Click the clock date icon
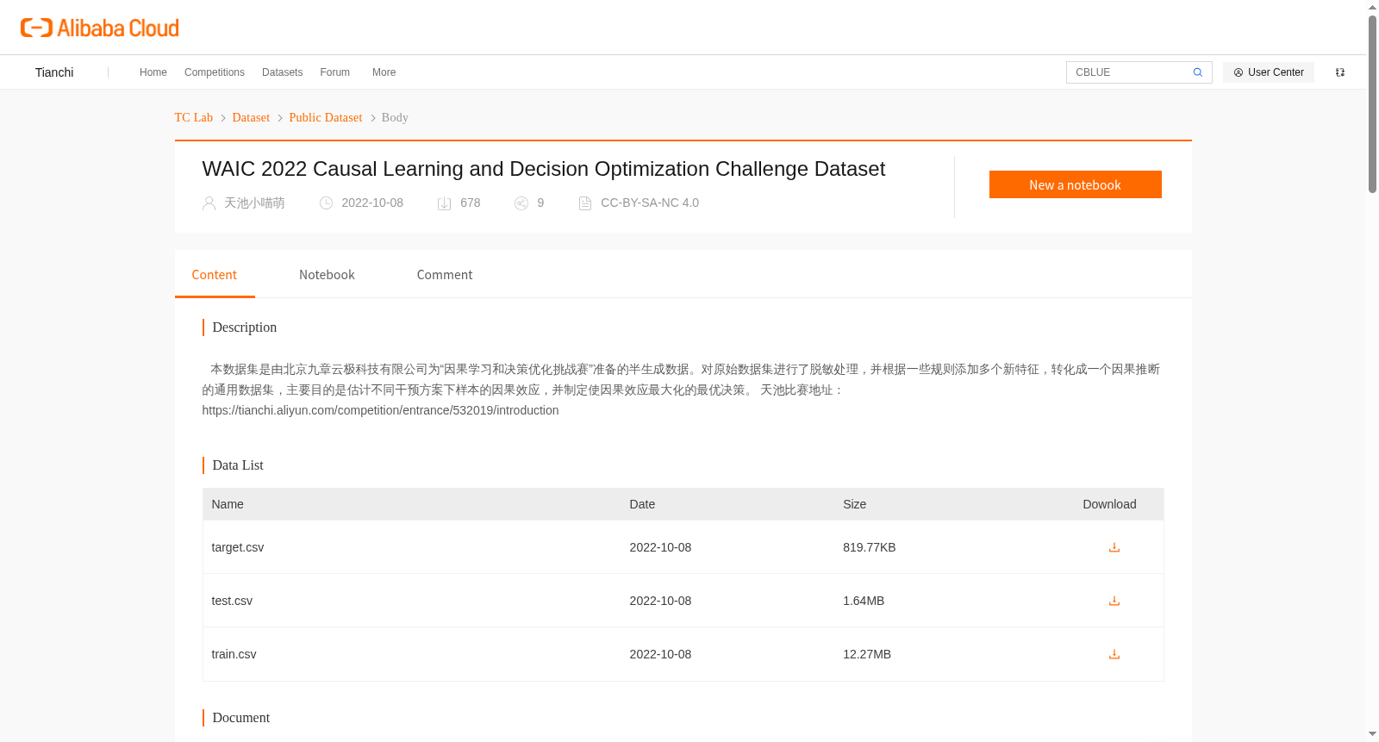This screenshot has height=742, width=1379. 326,203
